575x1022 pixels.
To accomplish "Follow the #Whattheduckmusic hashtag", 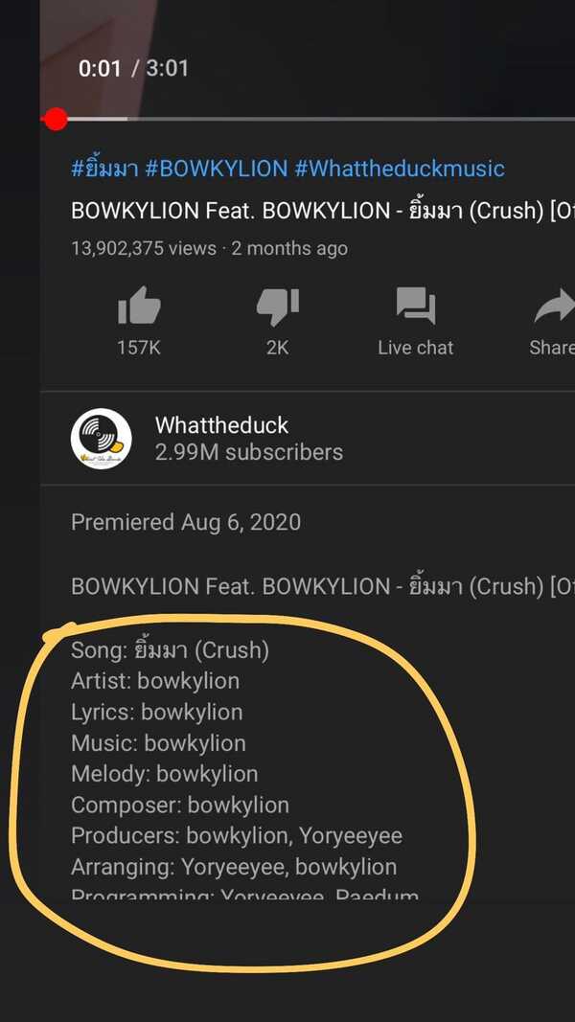I will (x=399, y=170).
